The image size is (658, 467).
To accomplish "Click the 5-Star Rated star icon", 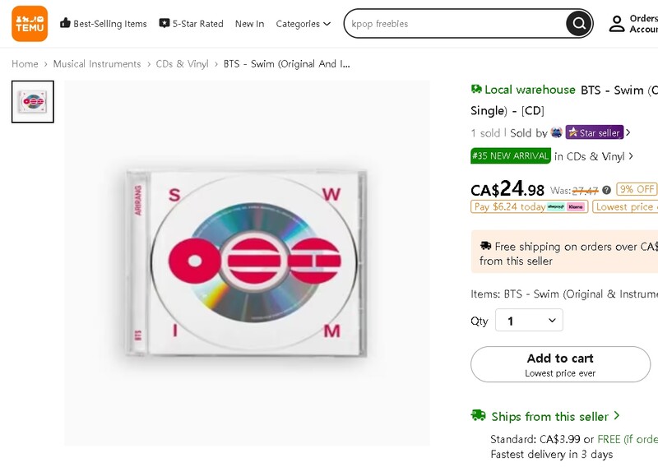I will coord(164,24).
